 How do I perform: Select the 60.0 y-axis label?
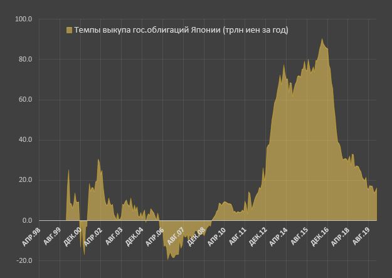25,100
